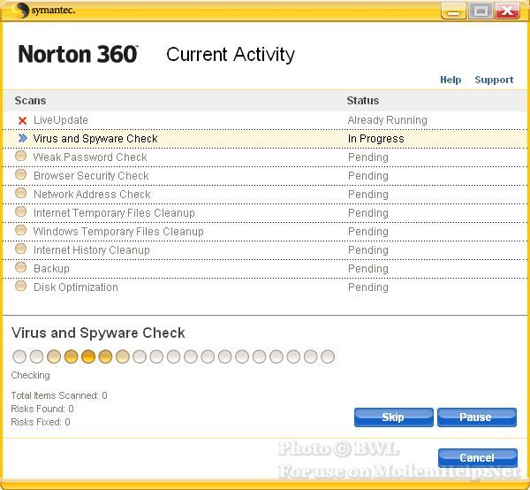Image resolution: width=530 pixels, height=490 pixels.
Task: Select the Internet Temporary Files Cleanup label
Action: click(x=114, y=213)
